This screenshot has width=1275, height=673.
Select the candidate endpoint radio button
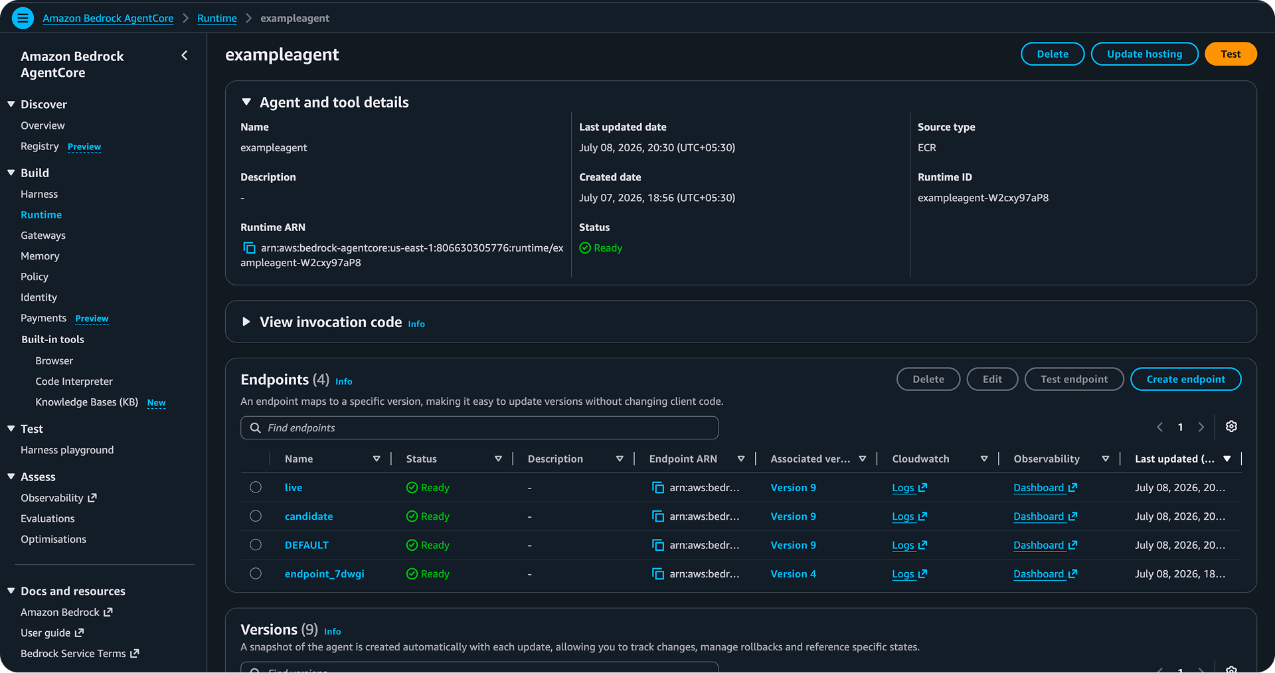tap(256, 516)
